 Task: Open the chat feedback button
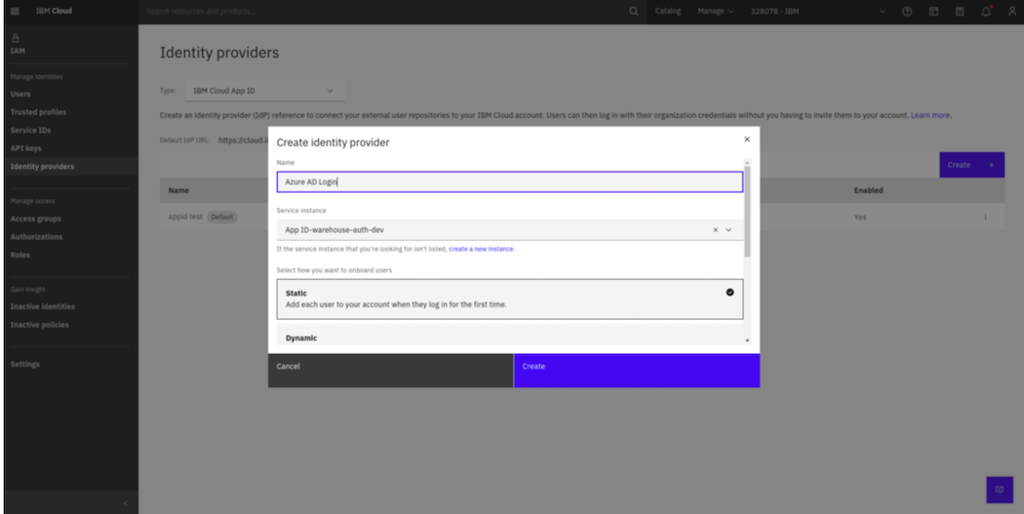[x=1000, y=490]
